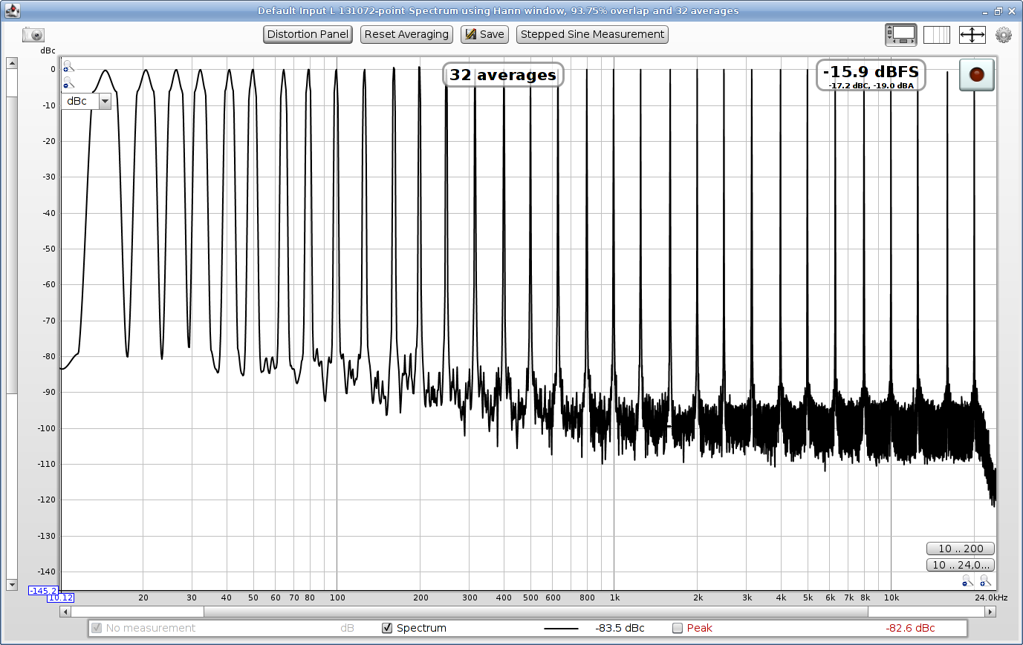
Task: Click the -15.9 dBFS level readout
Action: click(871, 72)
